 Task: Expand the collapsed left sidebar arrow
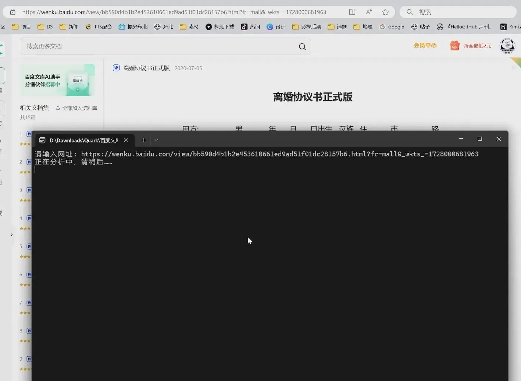click(x=11, y=234)
